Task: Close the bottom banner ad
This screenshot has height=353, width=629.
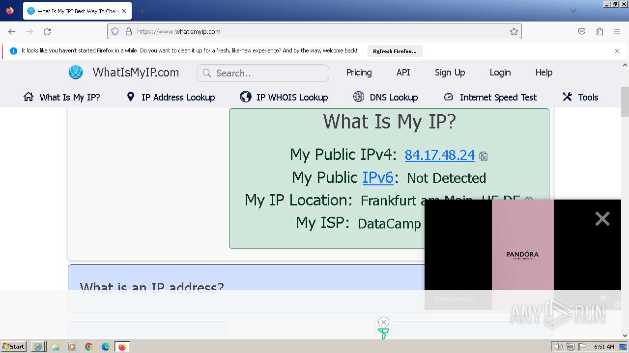Action: pyautogui.click(x=383, y=322)
